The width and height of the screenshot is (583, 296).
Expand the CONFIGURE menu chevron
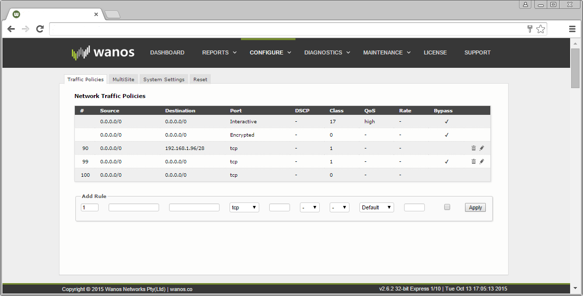point(290,52)
